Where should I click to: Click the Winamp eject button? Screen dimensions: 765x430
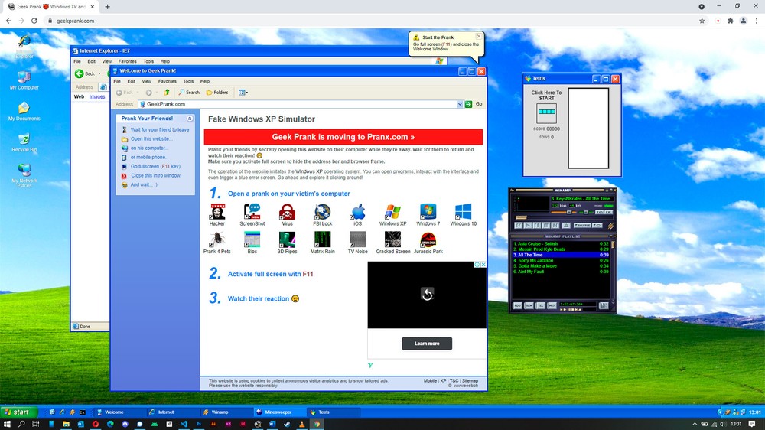click(x=566, y=226)
